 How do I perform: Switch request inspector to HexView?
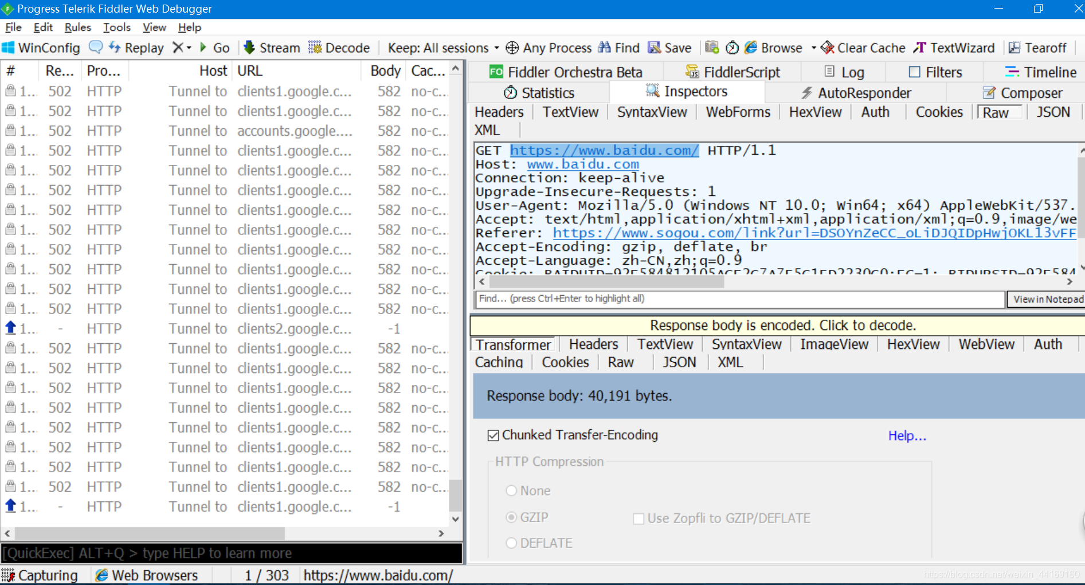click(815, 112)
